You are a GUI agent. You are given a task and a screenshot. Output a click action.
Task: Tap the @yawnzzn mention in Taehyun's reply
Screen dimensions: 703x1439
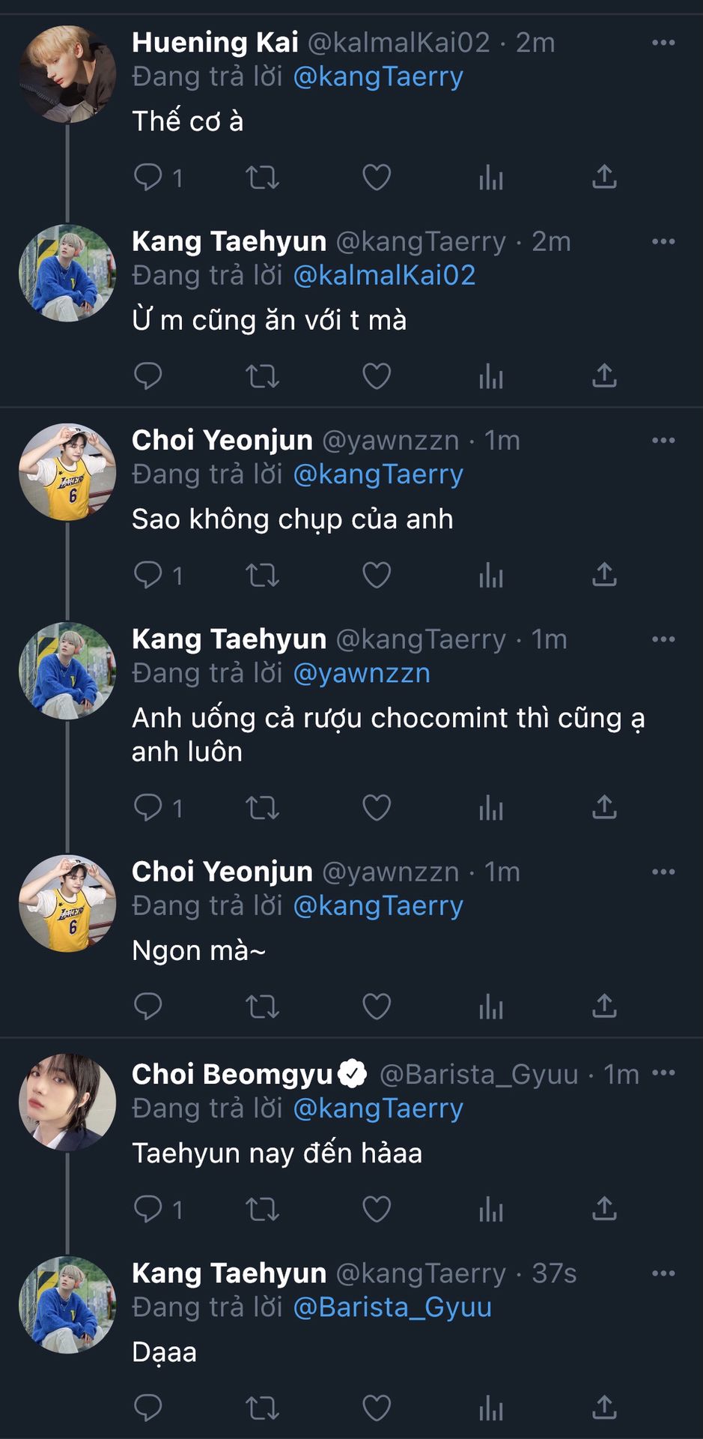pos(362,673)
